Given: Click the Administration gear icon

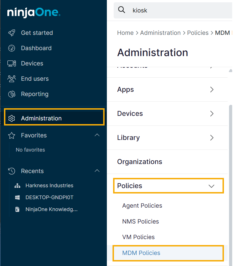Looking at the screenshot, I should pos(11,118).
